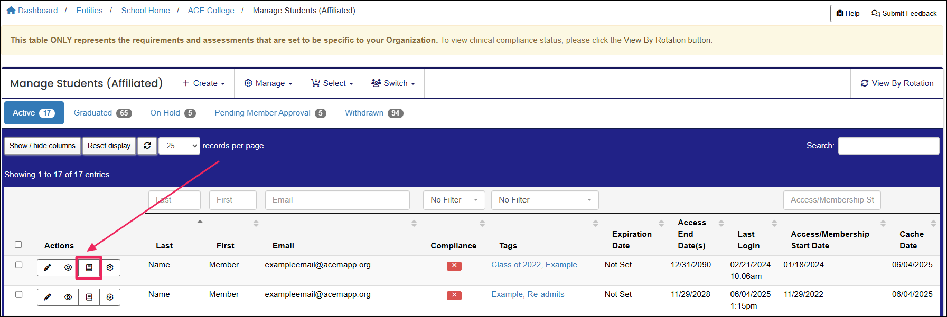Sort by Access/Membership Start Date column arrows

click(x=883, y=223)
